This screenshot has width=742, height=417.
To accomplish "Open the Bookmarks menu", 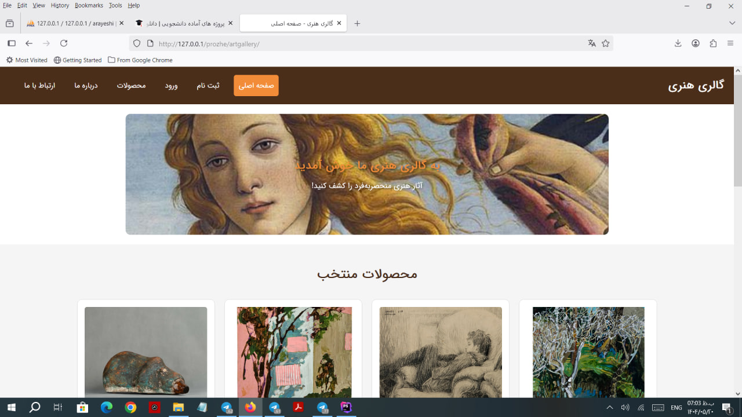I will [x=89, y=5].
